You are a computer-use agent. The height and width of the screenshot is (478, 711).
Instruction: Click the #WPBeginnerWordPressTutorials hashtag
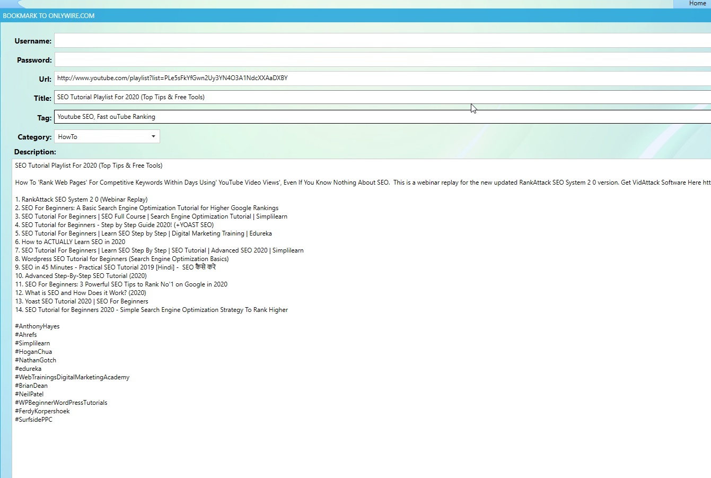point(61,403)
